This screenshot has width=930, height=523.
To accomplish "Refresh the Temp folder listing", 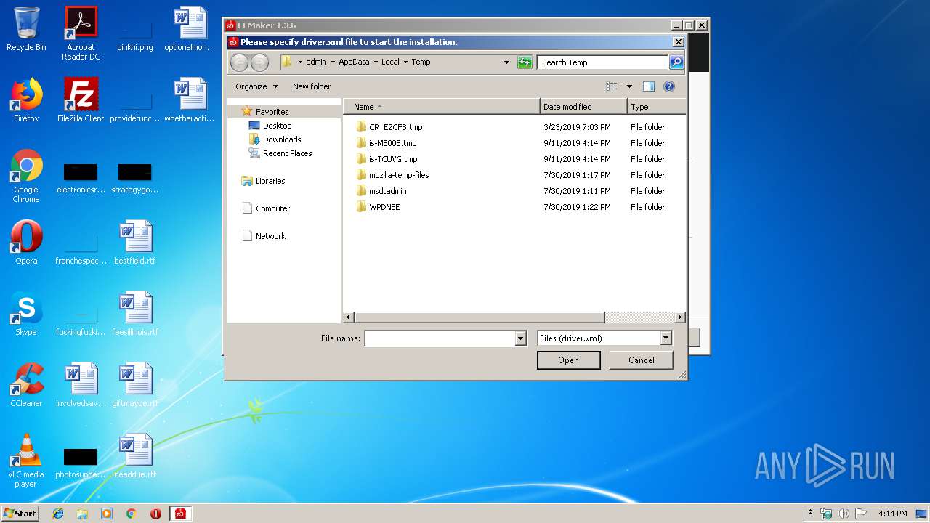I will [525, 62].
